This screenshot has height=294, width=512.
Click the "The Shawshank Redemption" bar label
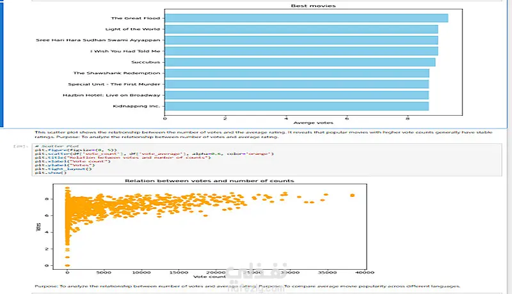(x=116, y=73)
